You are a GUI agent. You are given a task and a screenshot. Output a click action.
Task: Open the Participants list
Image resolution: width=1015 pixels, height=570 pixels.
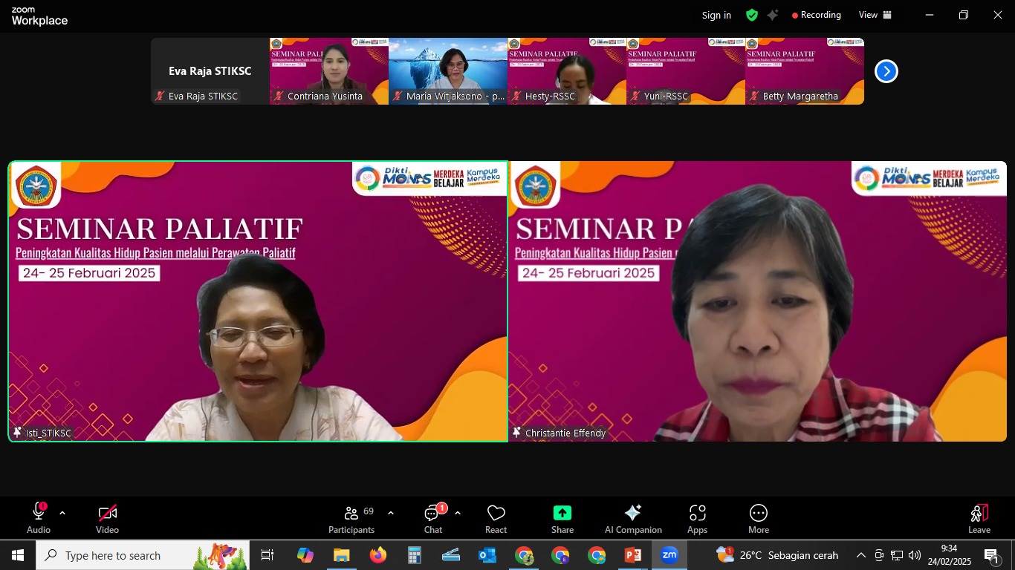point(351,518)
